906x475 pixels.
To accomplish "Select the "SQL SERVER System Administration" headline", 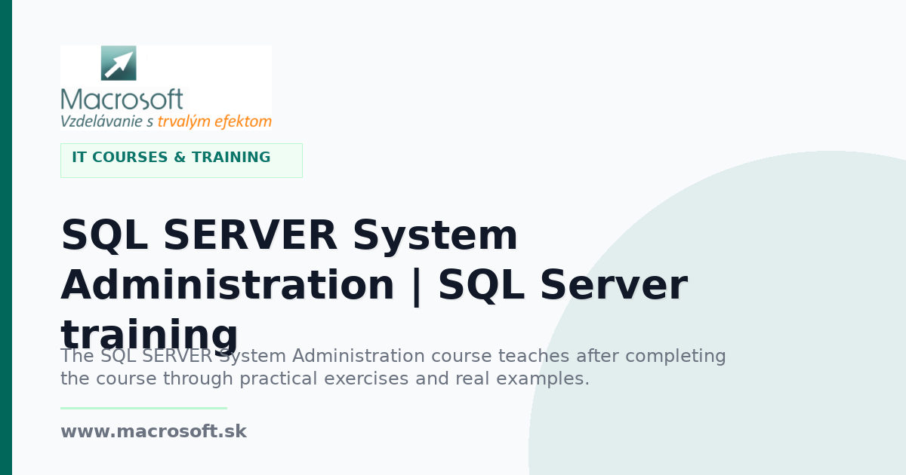I will pos(374,284).
